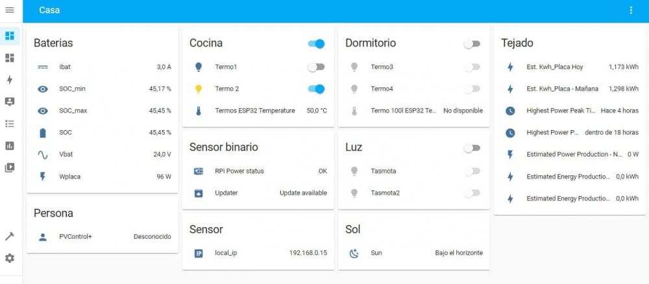
Task: Open the PVControl+ person entry
Action: tap(103, 237)
